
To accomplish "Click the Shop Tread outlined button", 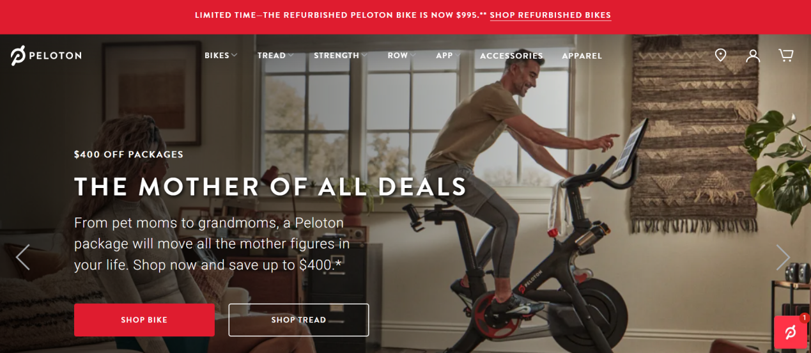I will [x=298, y=320].
